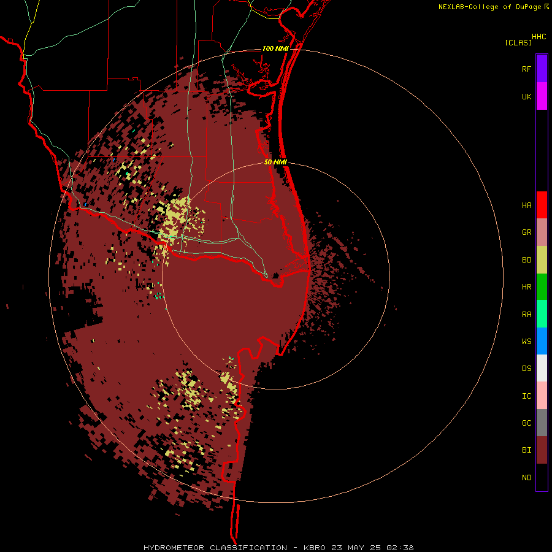
Task: Click the HR green legend swatch
Action: click(x=542, y=287)
